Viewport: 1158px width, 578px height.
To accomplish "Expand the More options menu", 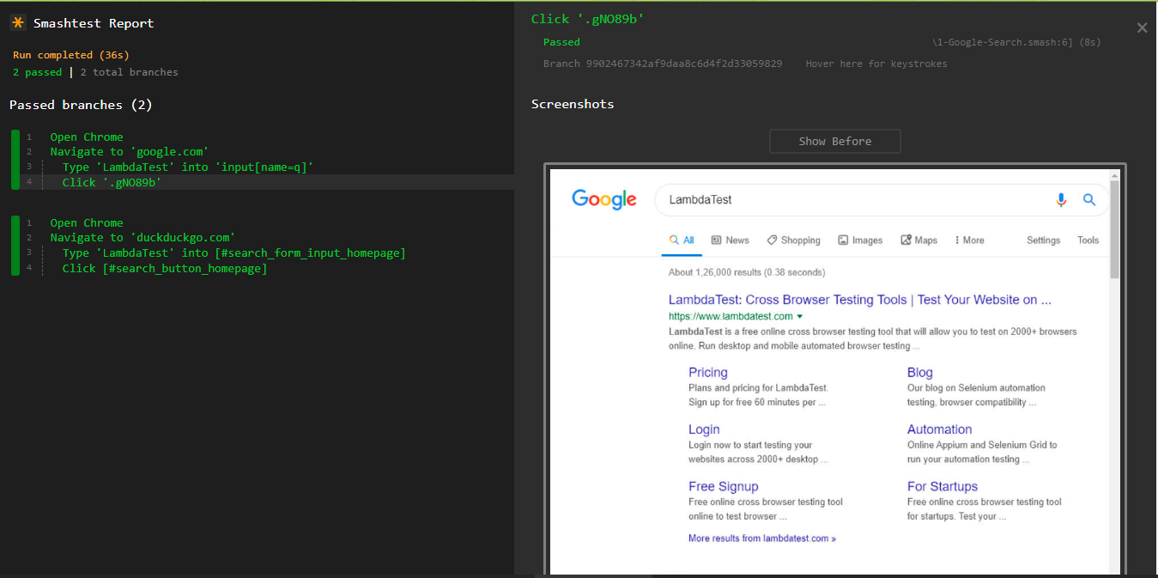I will tap(969, 240).
